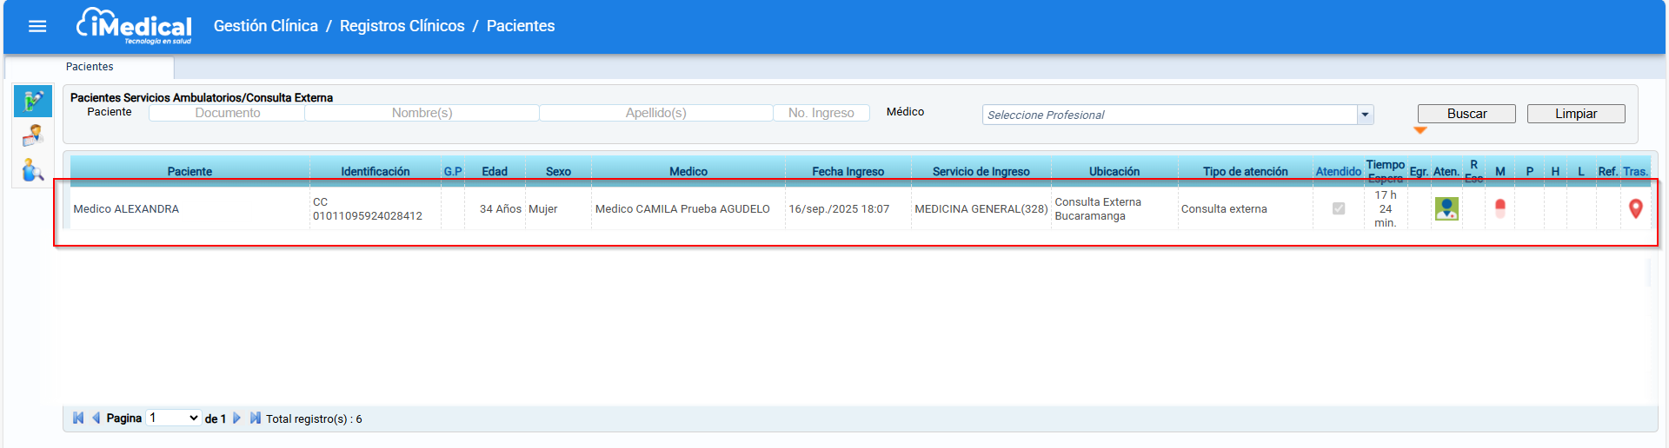Sort by the Atendido column header
The width and height of the screenshot is (1669, 448).
point(1338,172)
